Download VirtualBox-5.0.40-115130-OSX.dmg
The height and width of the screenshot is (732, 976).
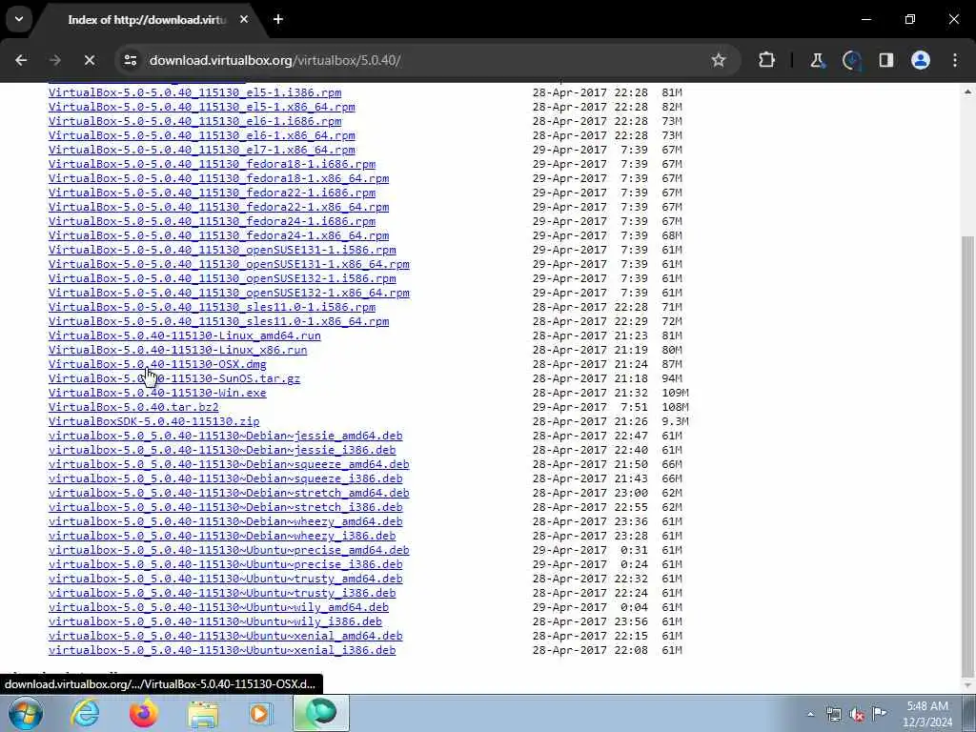click(x=157, y=364)
